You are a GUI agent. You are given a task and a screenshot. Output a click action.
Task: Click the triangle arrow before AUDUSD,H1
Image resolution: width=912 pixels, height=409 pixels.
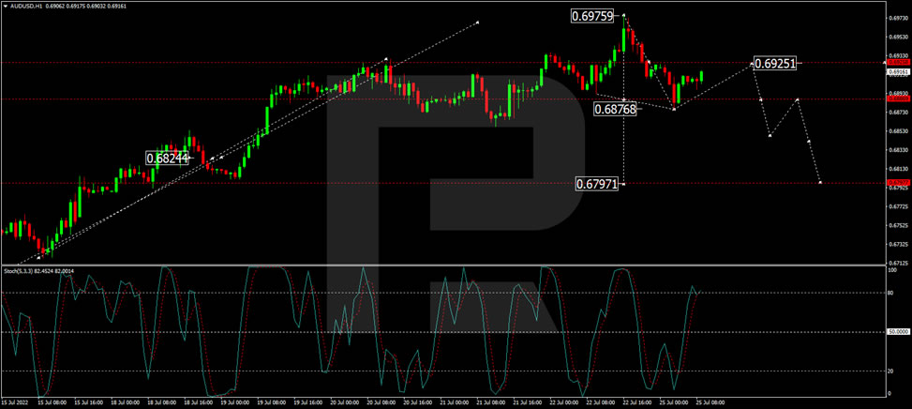click(x=6, y=6)
